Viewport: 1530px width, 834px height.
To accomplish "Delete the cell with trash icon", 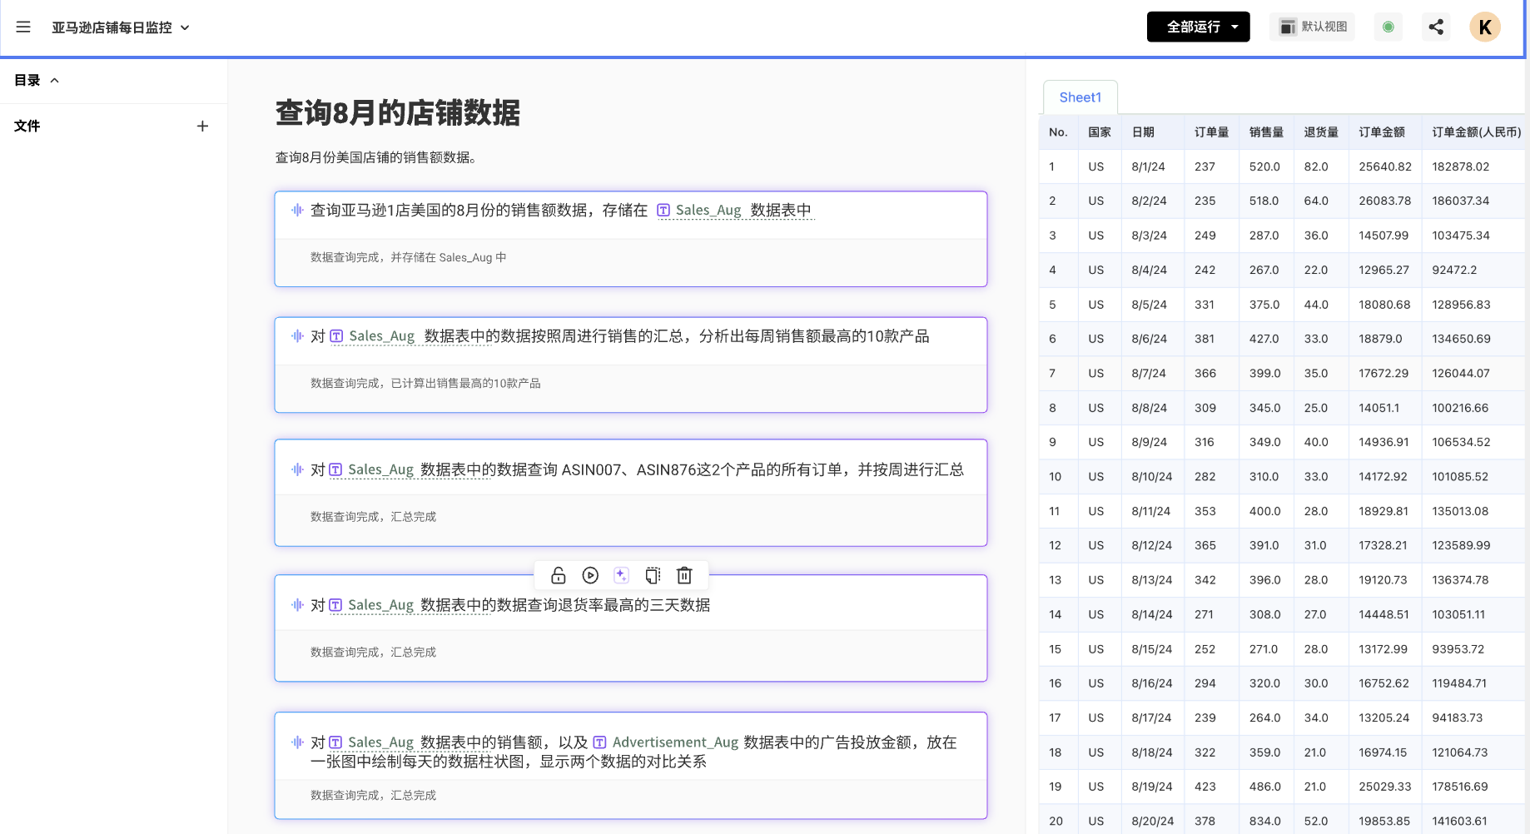I will (684, 575).
